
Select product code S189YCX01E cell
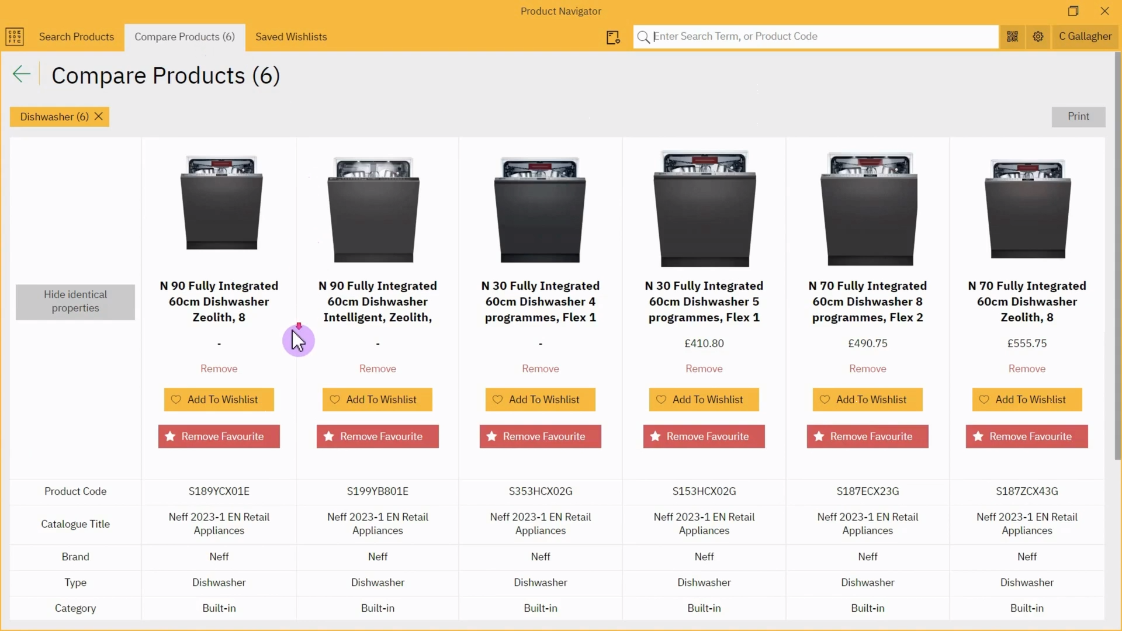[219, 491]
